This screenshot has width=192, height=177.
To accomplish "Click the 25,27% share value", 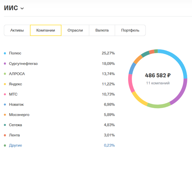I will click(108, 53).
